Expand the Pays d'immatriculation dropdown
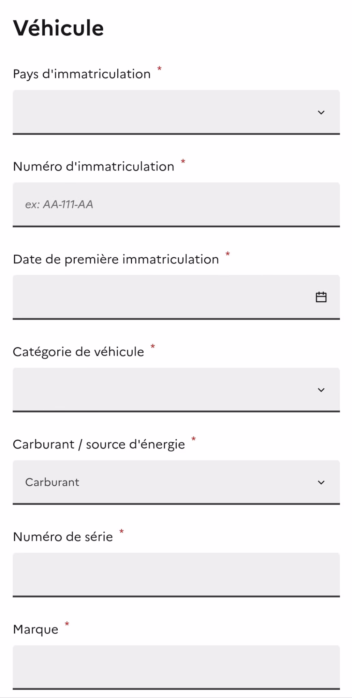Viewport: 352px width, 698px height. coord(176,112)
